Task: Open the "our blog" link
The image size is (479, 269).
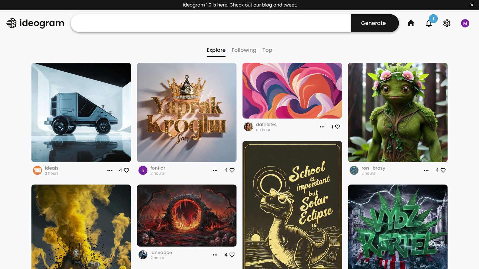Action: [x=263, y=5]
